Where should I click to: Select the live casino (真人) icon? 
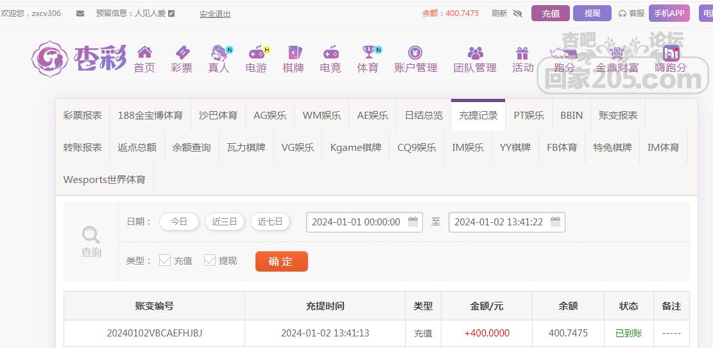click(x=219, y=53)
